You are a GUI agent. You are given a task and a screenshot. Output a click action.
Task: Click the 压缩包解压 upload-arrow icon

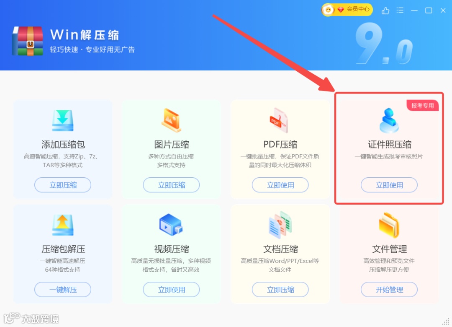(63, 225)
